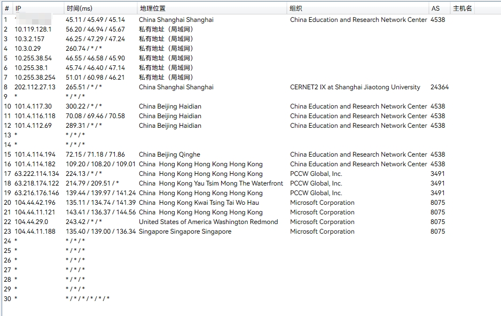Select the Singapore hop 104.44.11.188
Image resolution: width=501 pixels, height=316 pixels.
coord(35,232)
